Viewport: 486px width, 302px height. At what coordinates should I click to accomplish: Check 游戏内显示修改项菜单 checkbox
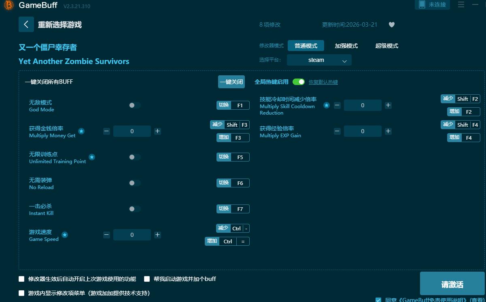pyautogui.click(x=21, y=293)
